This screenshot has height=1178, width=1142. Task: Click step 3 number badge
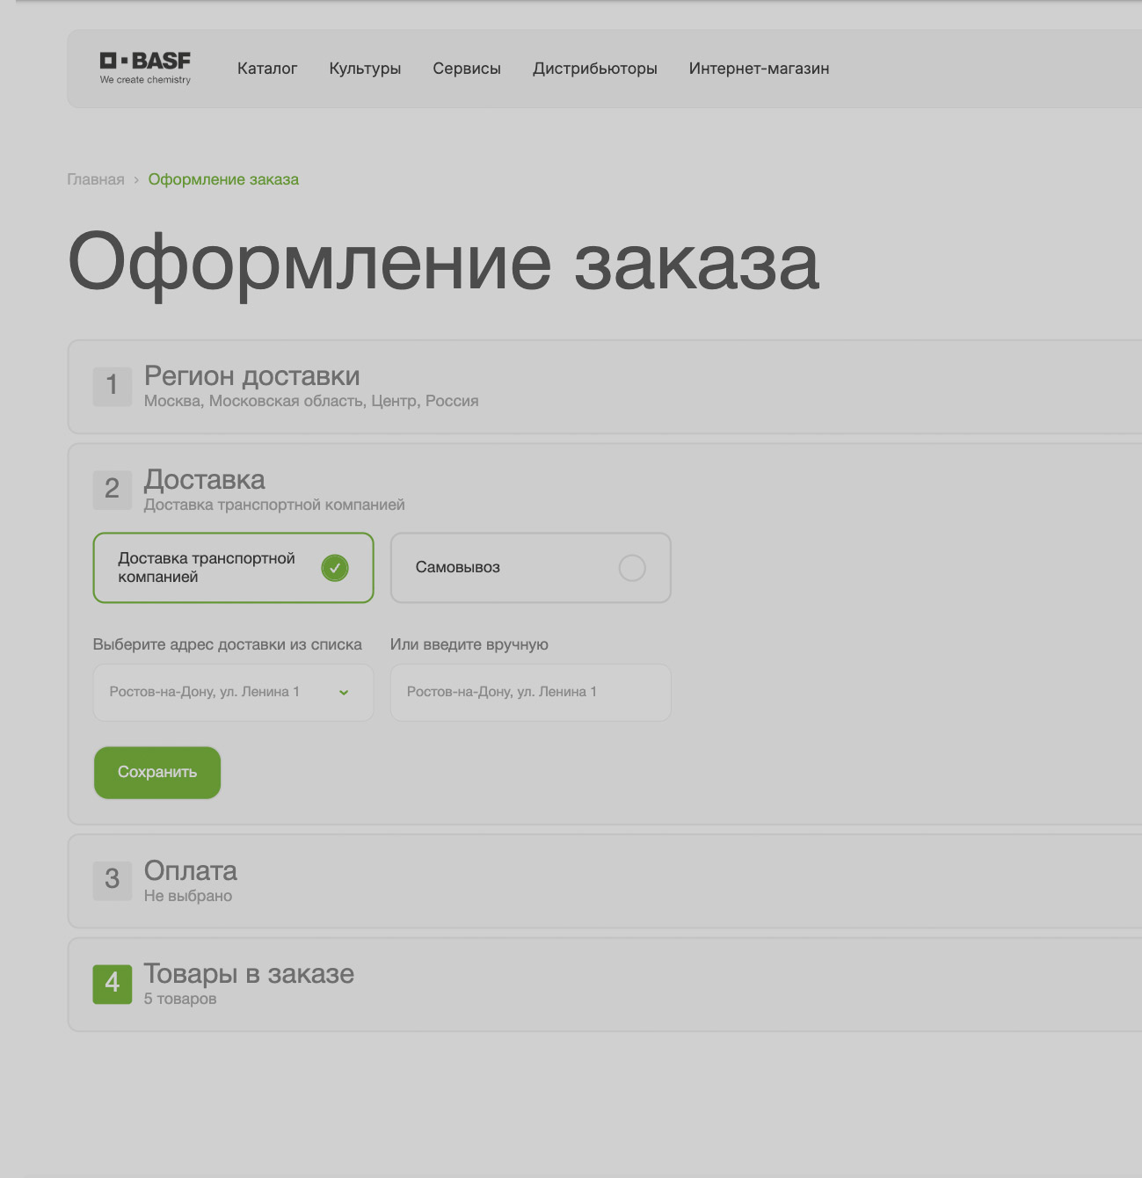112,880
